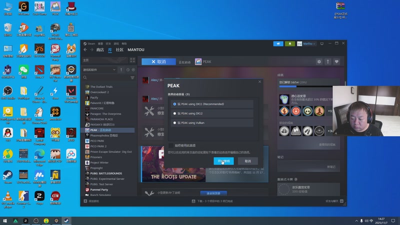Click the blue start game button in dialog

click(223, 161)
